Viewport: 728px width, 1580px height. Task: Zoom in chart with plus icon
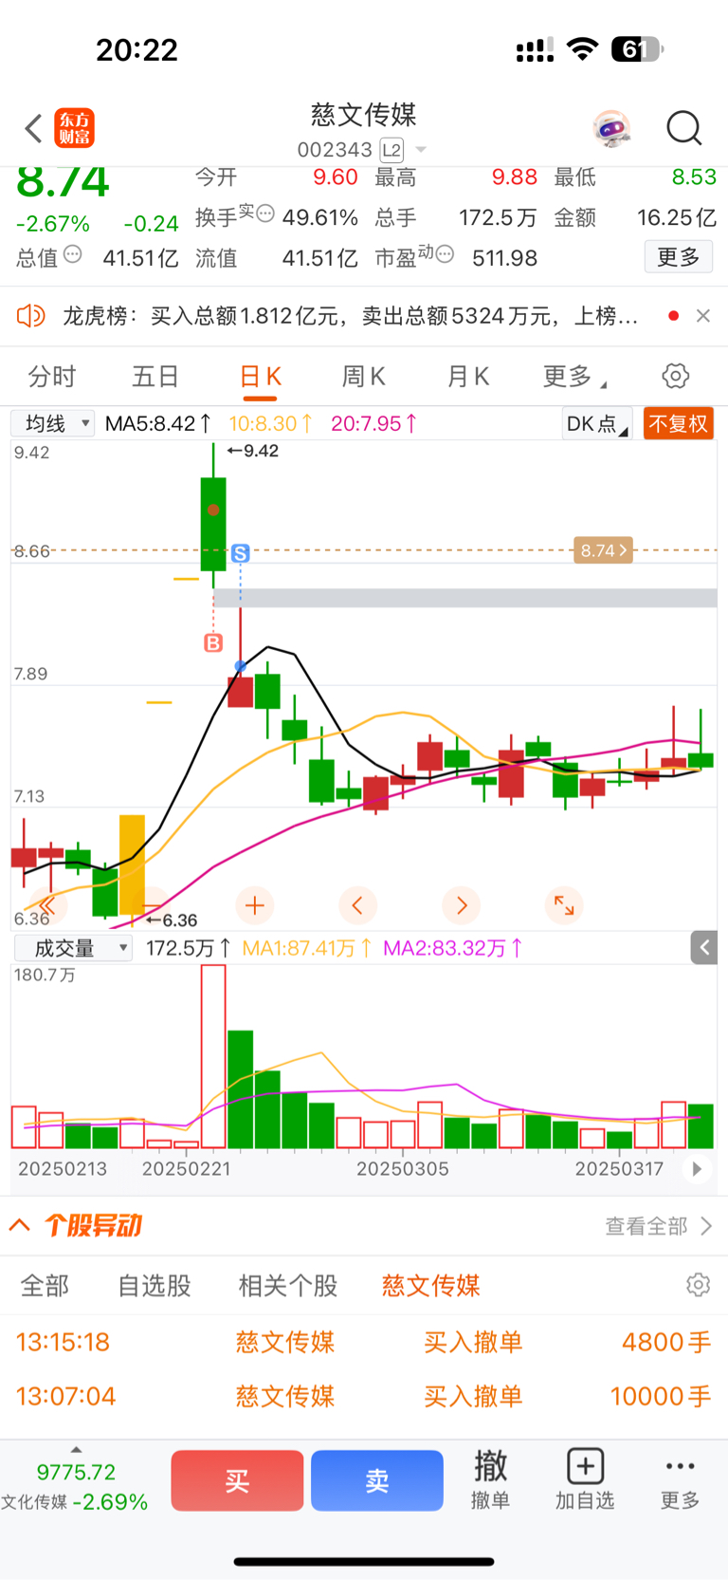[254, 905]
